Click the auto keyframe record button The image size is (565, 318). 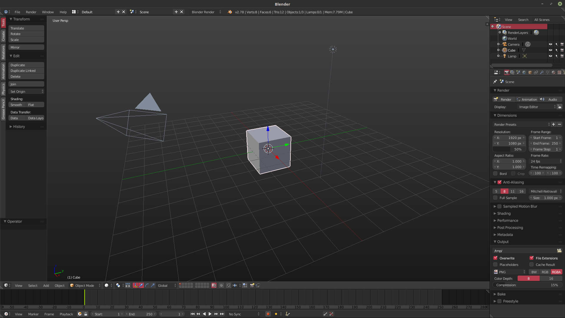268,314
